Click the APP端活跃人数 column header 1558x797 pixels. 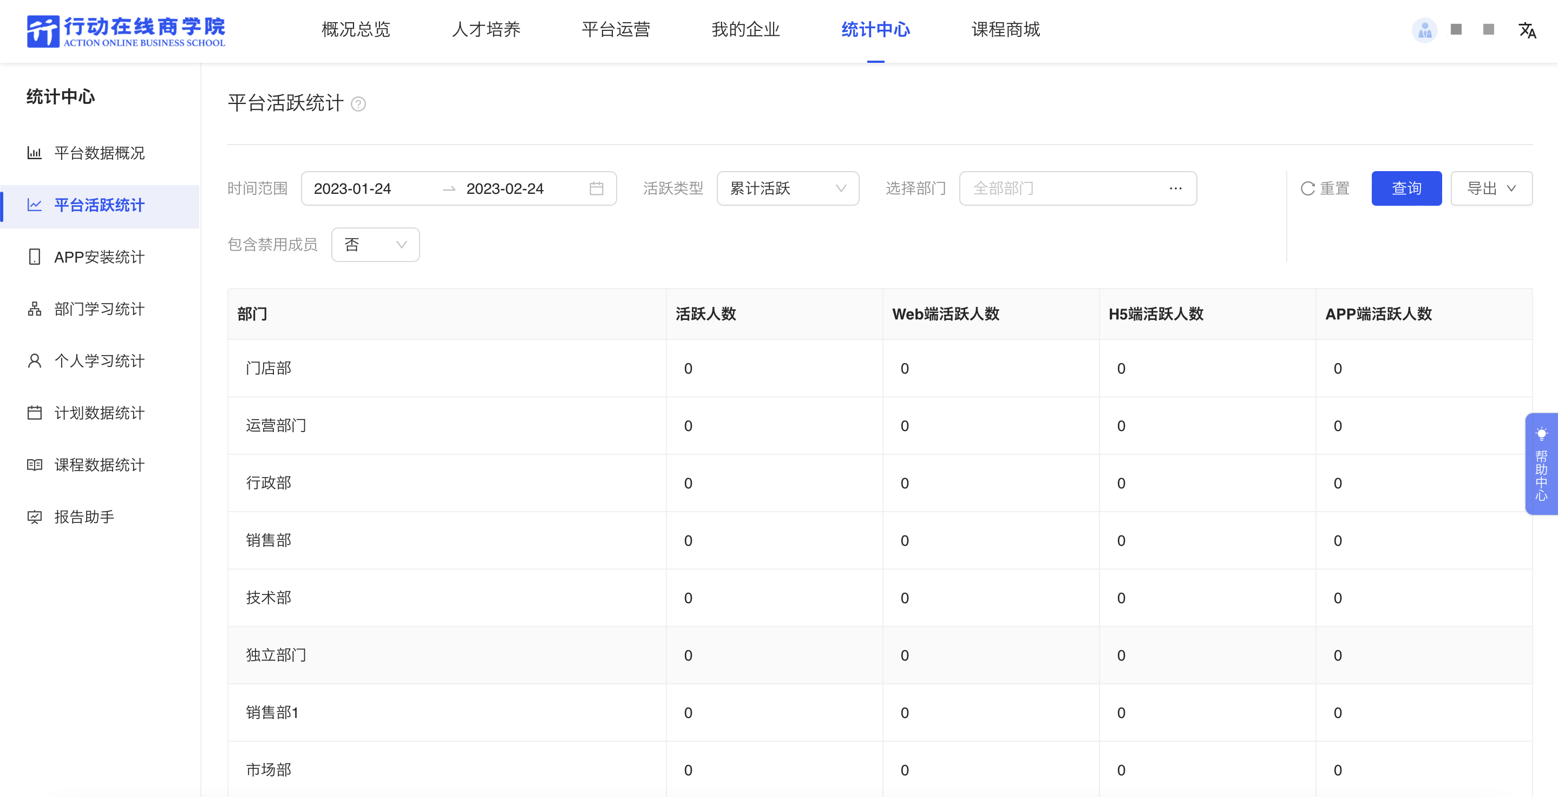(x=1424, y=314)
